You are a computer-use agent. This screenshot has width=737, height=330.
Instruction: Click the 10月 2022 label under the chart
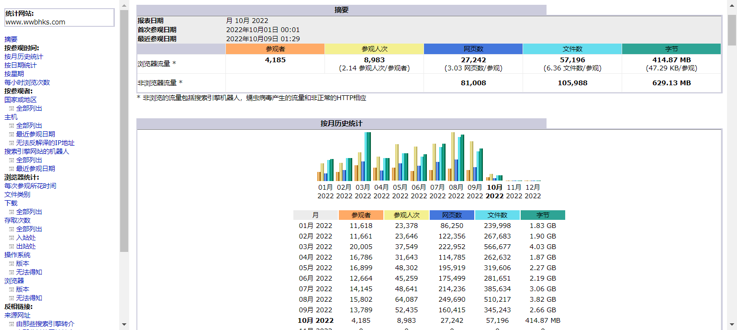(494, 192)
